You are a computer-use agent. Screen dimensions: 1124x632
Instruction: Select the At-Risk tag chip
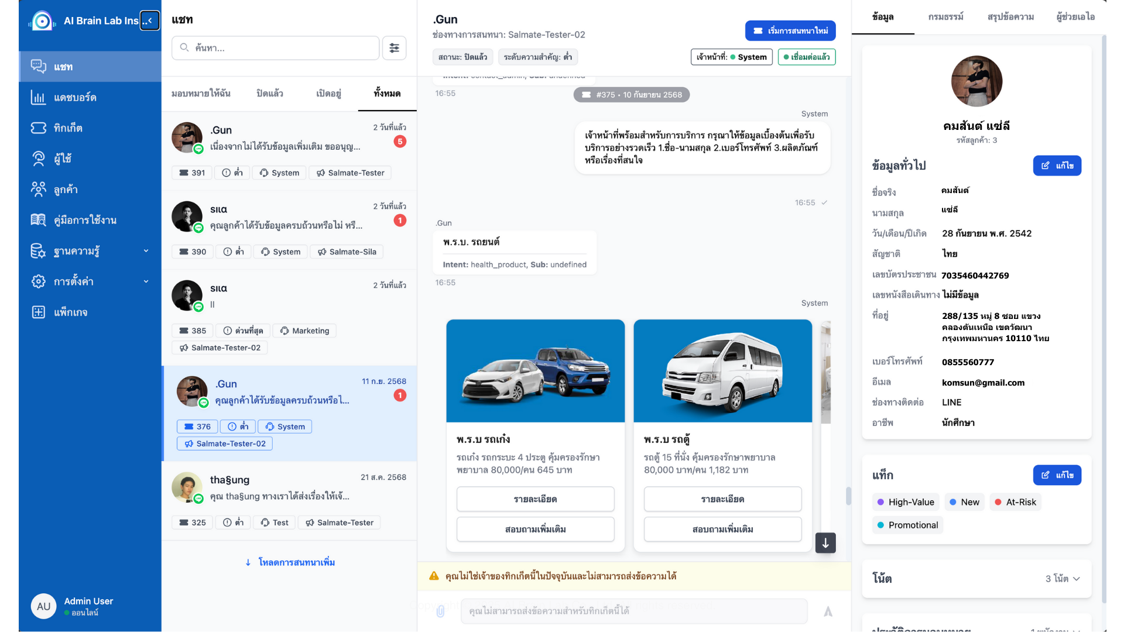[1015, 502]
